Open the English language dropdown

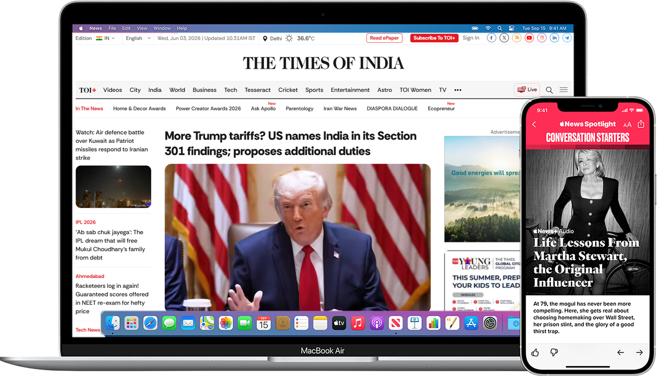[x=138, y=38]
